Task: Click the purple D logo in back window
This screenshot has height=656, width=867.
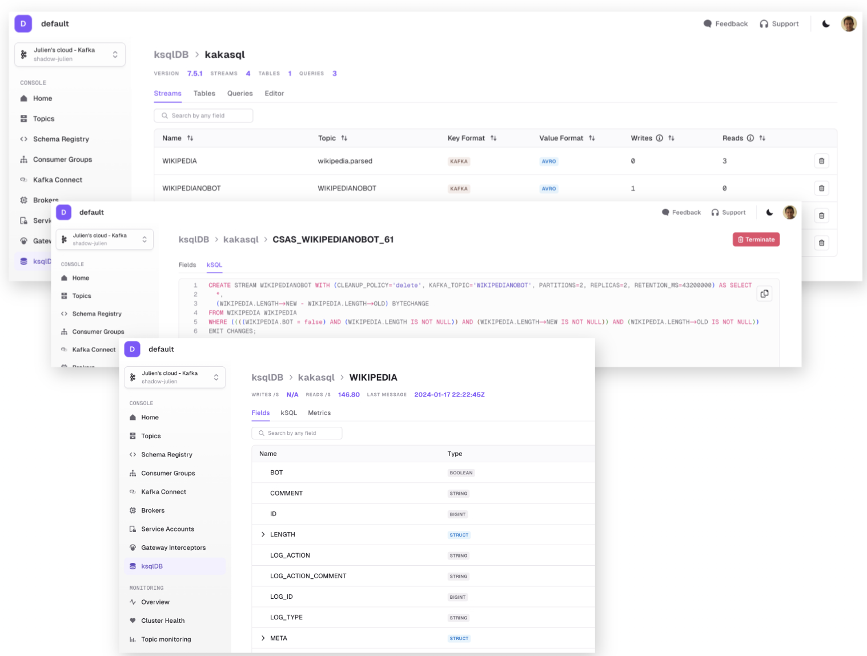Action: pos(23,23)
